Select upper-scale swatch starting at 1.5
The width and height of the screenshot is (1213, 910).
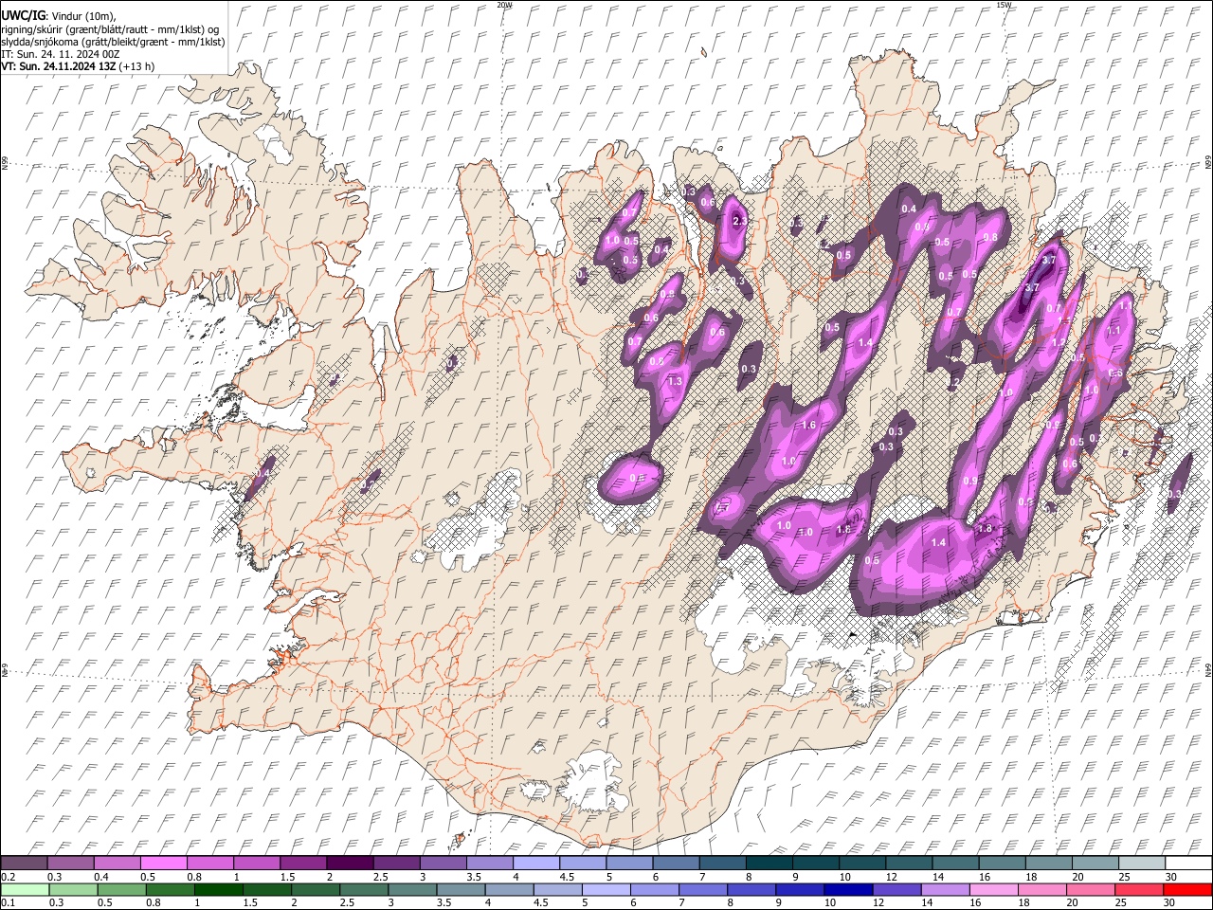point(303,863)
